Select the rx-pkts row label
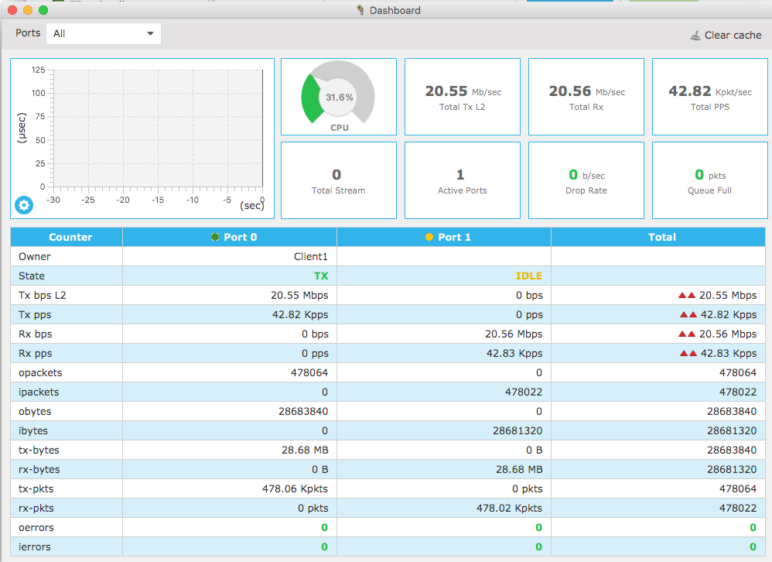This screenshot has width=772, height=562. coord(36,509)
